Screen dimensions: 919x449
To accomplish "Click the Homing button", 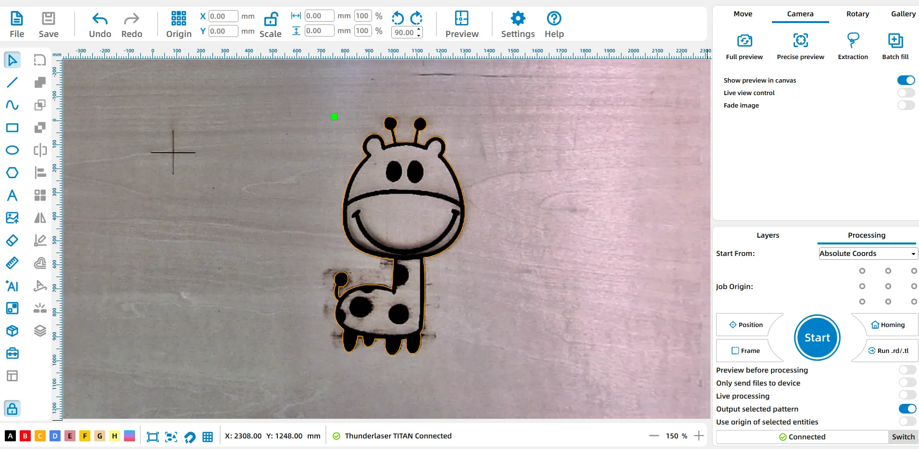I will pos(888,325).
